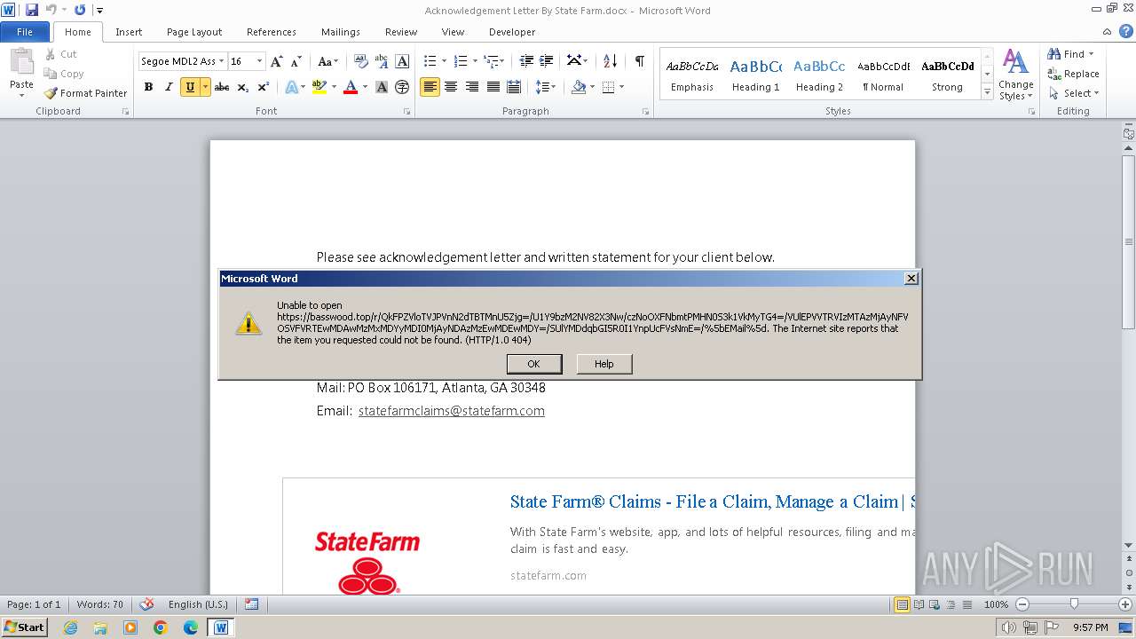Apply superscript formatting
Screen dimensions: 1136x639
click(264, 87)
